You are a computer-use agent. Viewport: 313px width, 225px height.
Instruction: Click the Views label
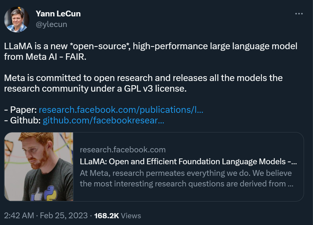(x=131, y=215)
